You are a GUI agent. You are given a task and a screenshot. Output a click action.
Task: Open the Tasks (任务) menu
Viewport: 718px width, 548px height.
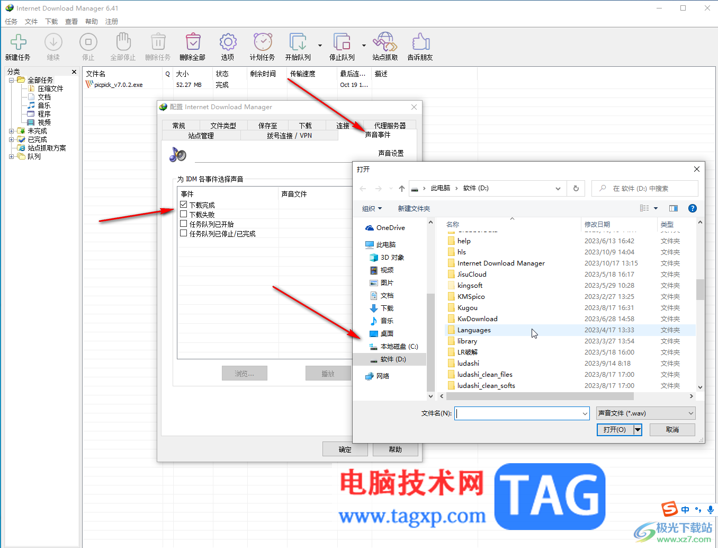(11, 22)
